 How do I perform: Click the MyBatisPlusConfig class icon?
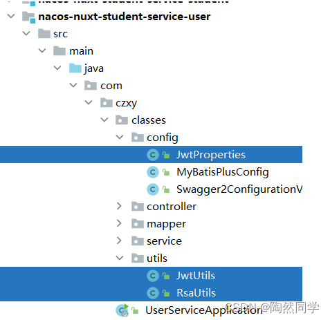[x=153, y=172]
